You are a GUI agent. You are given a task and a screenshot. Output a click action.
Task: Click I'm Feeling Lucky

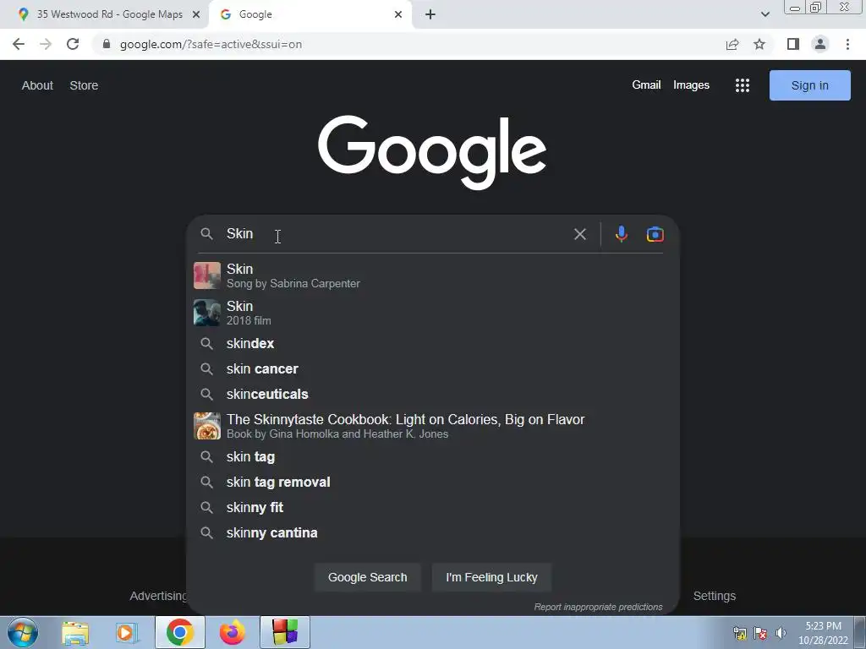click(x=491, y=577)
